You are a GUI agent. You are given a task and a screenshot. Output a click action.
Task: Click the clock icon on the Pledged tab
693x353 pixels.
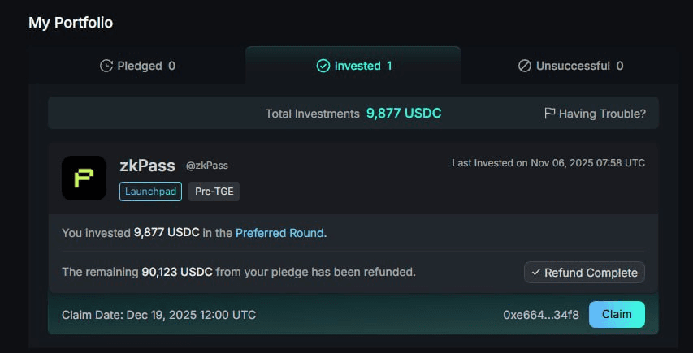(x=106, y=66)
